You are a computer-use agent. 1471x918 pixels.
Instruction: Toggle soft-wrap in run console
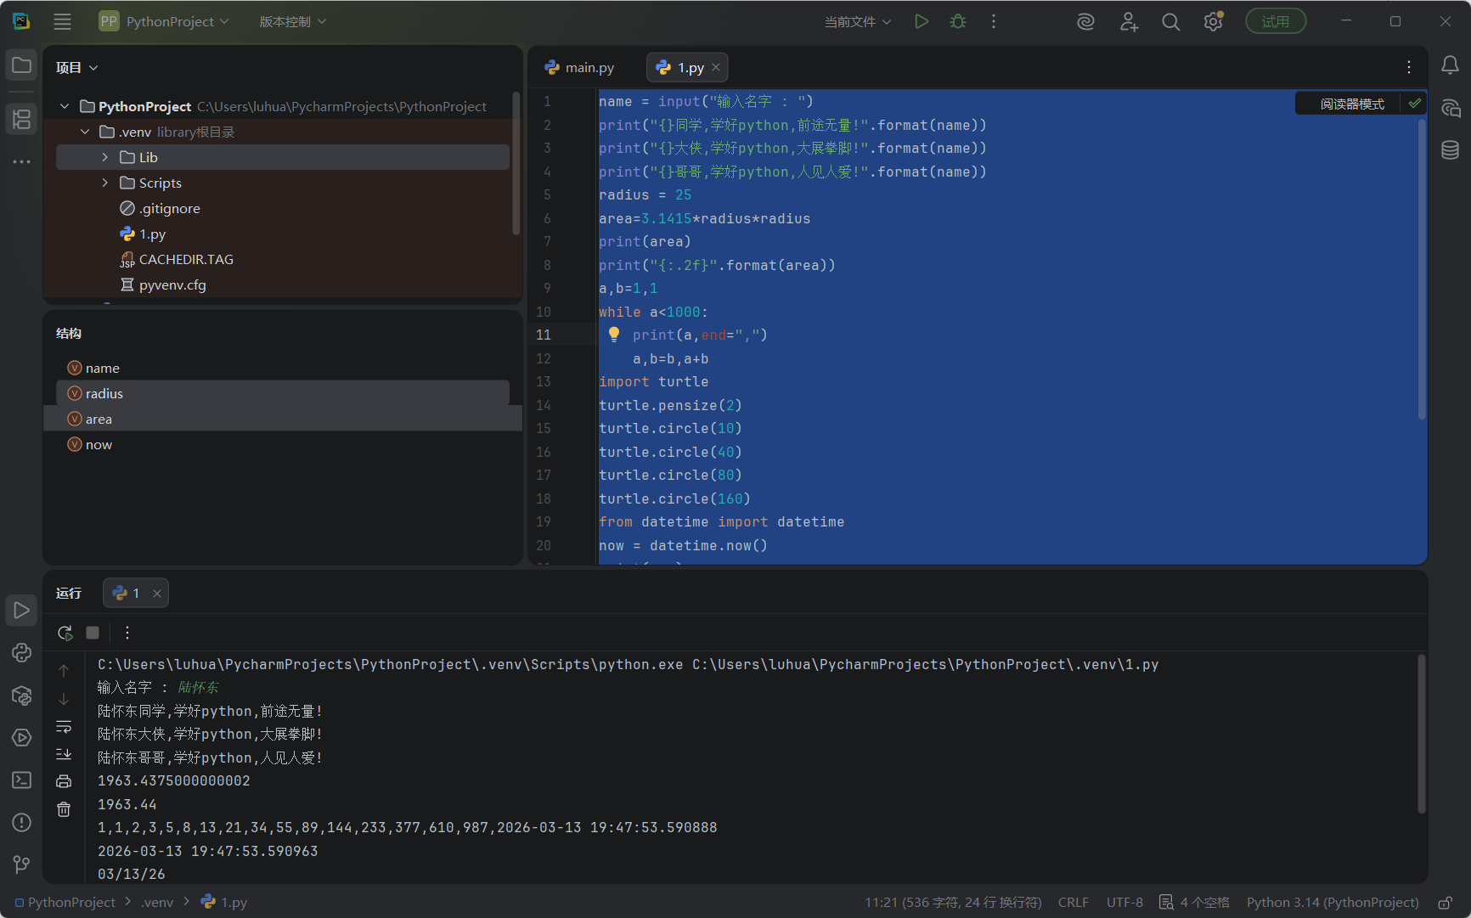pos(64,727)
